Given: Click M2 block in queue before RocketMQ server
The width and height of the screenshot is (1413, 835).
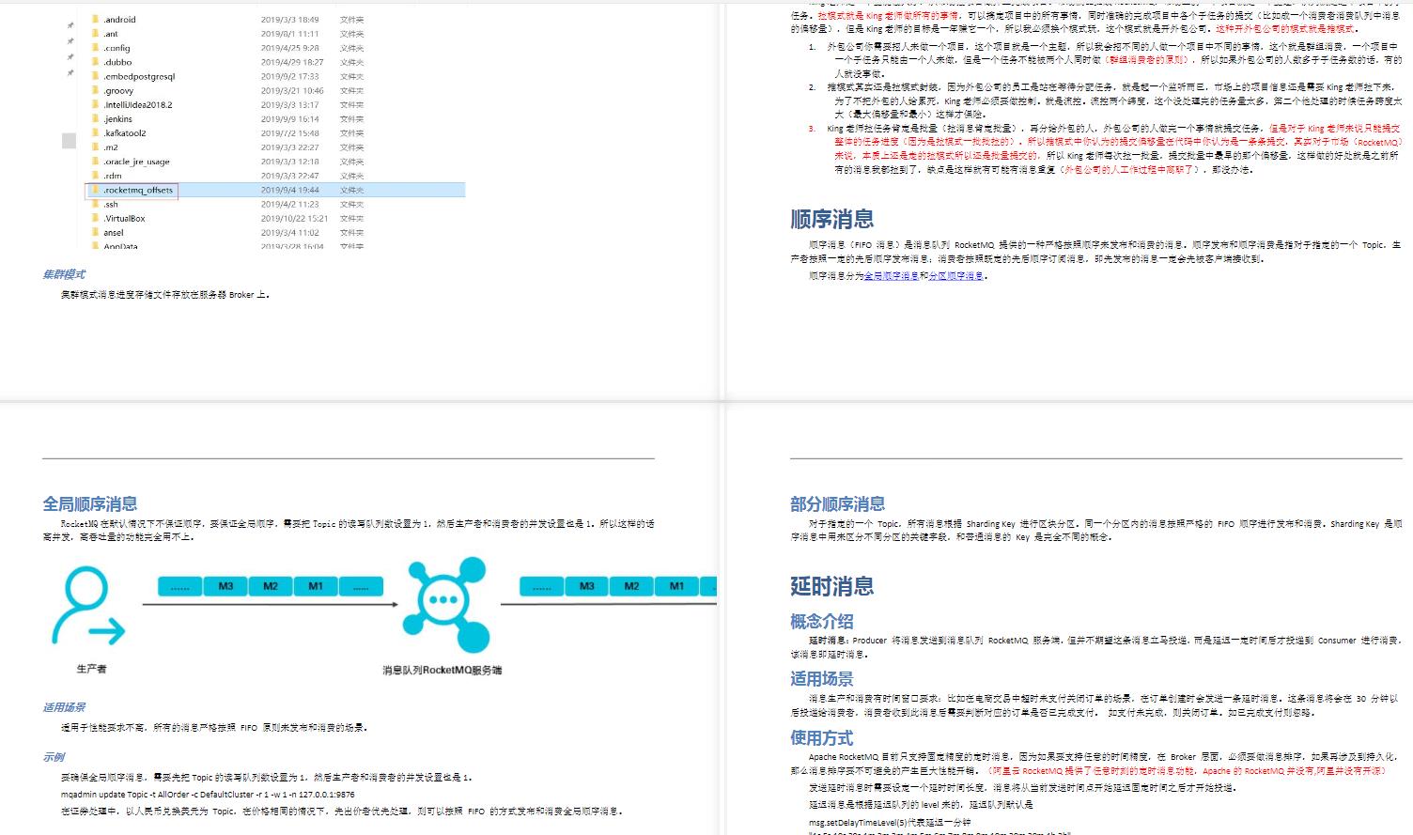Looking at the screenshot, I should click(271, 586).
